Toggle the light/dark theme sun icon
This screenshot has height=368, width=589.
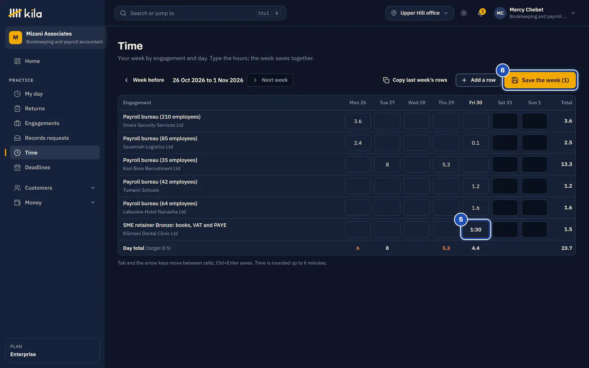point(464,13)
